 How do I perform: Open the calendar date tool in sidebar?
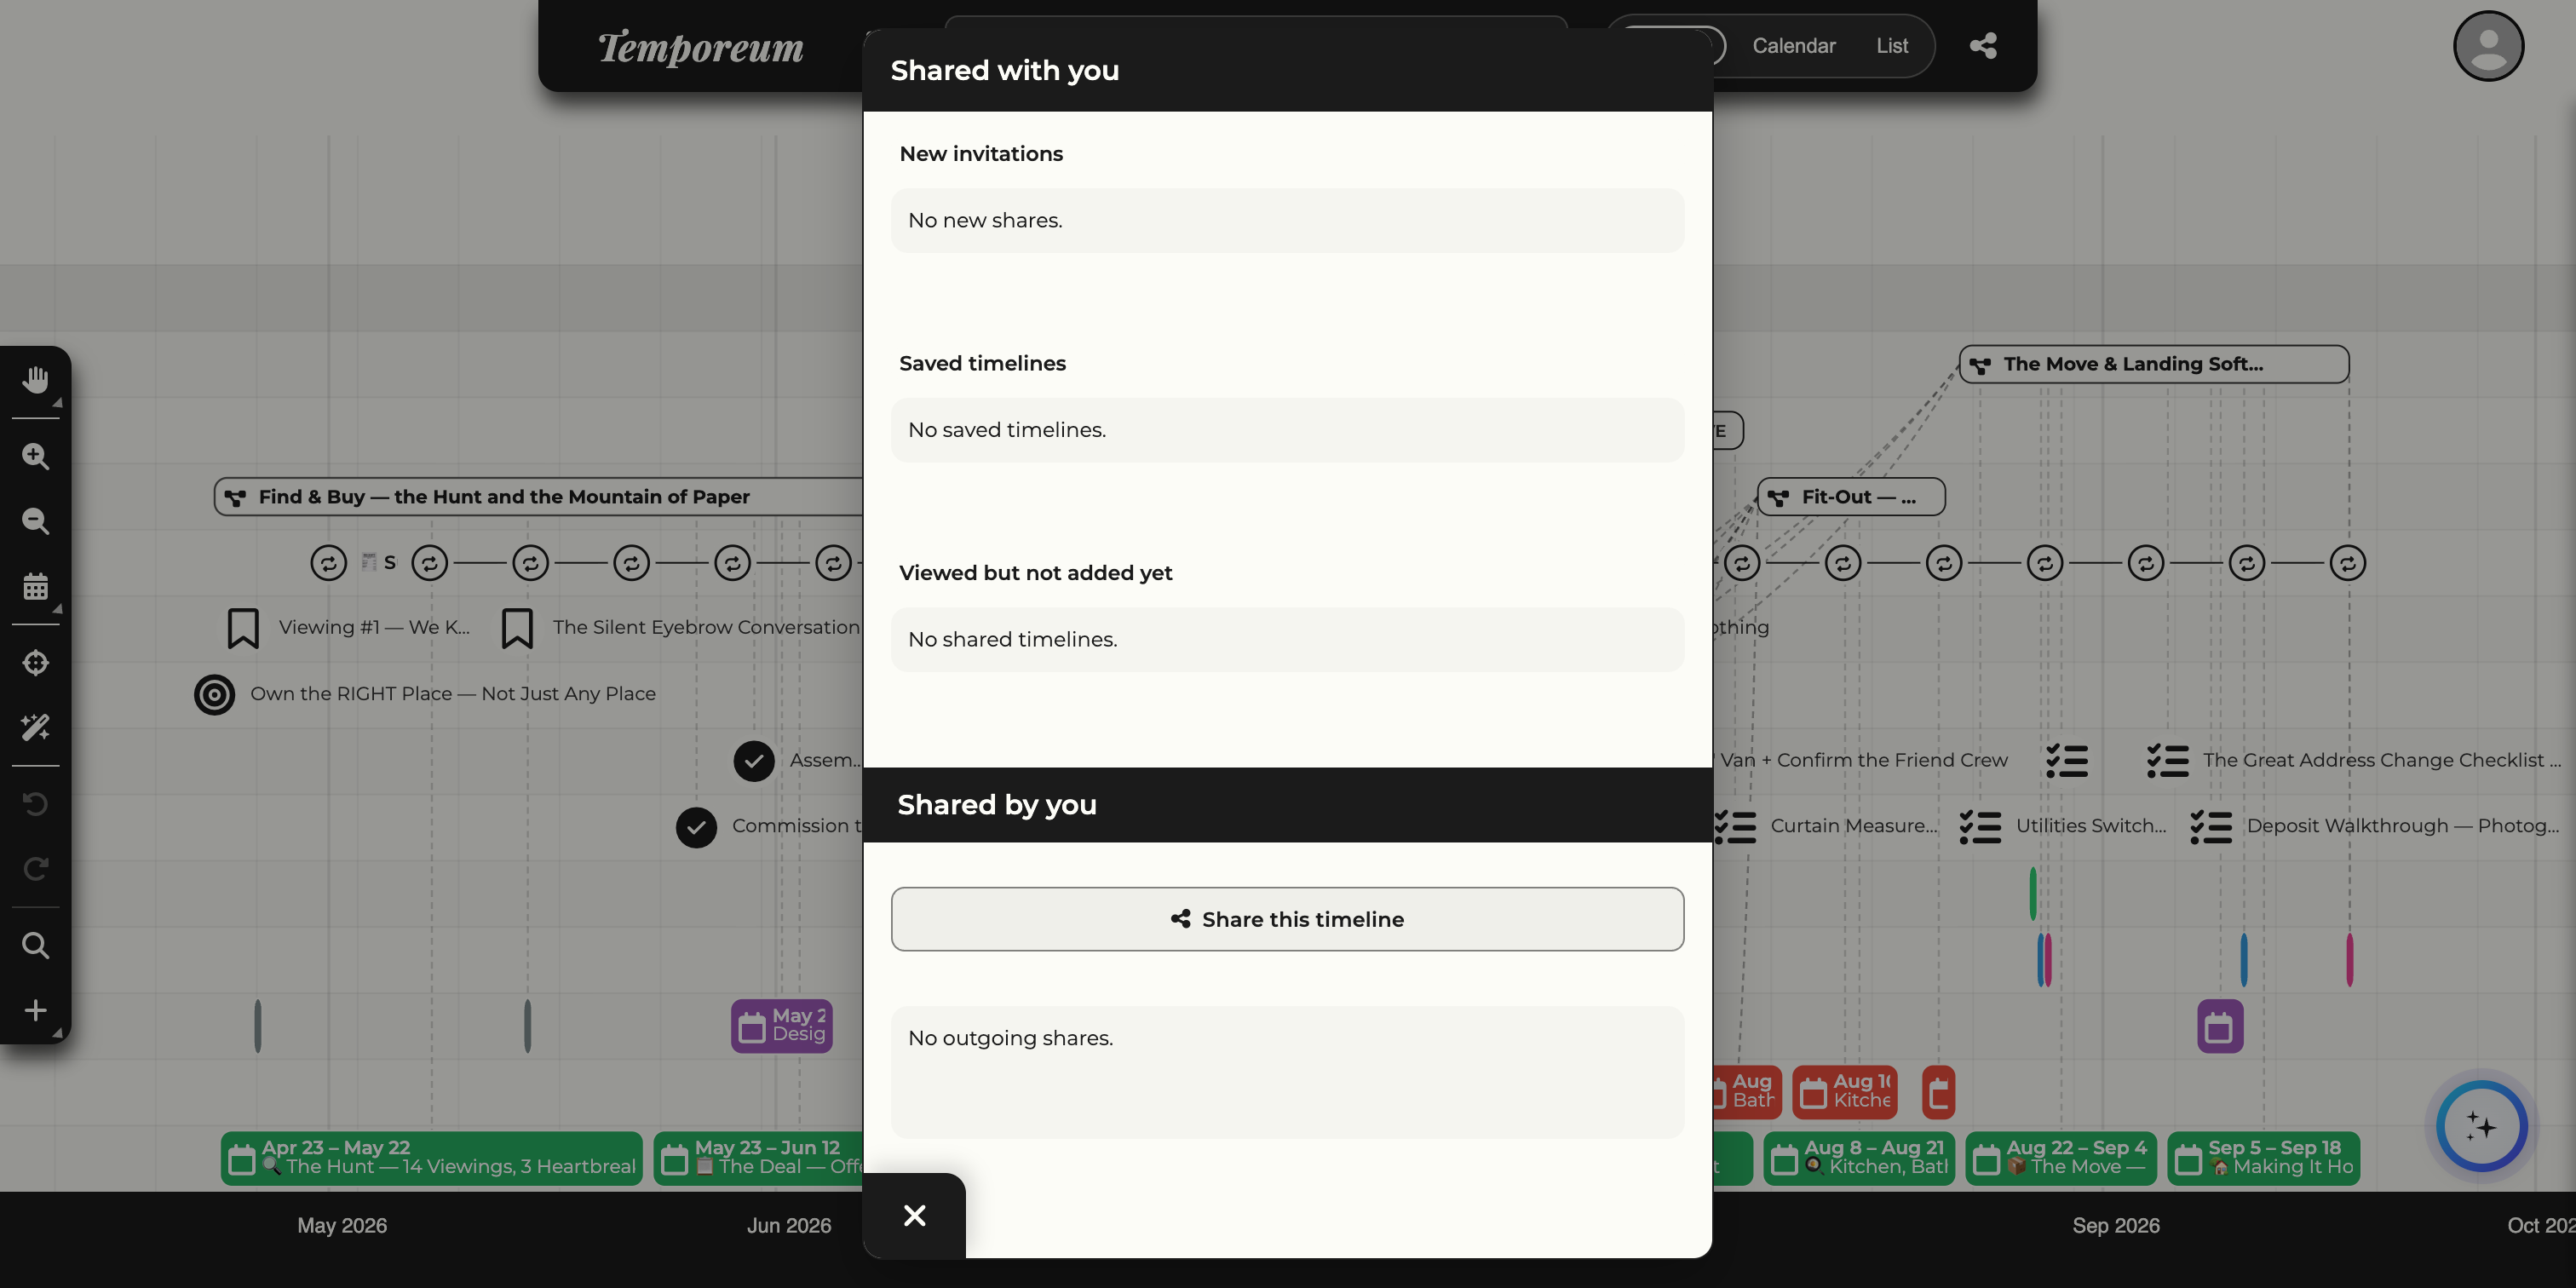[36, 586]
